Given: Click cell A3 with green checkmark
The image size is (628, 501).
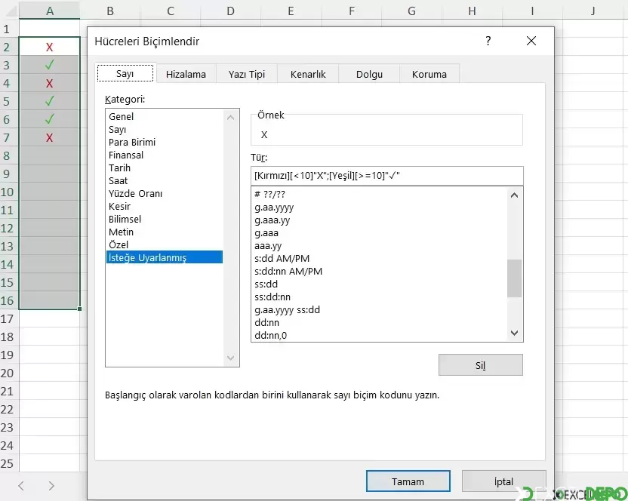Looking at the screenshot, I should (x=49, y=65).
